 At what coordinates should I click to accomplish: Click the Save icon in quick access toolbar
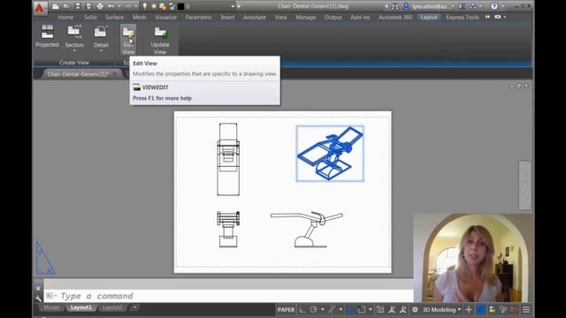pos(78,6)
